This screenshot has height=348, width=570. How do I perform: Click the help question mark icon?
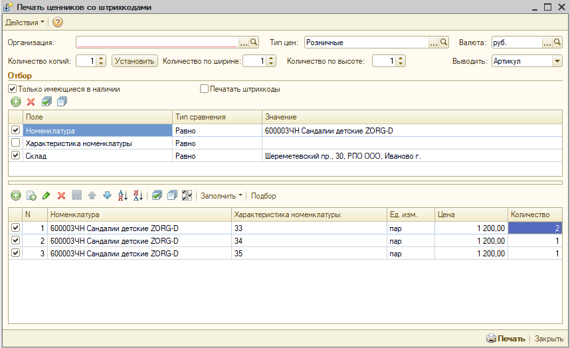pos(58,23)
